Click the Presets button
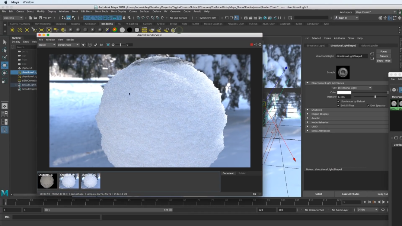Image resolution: width=402 pixels, height=226 pixels. click(x=383, y=56)
